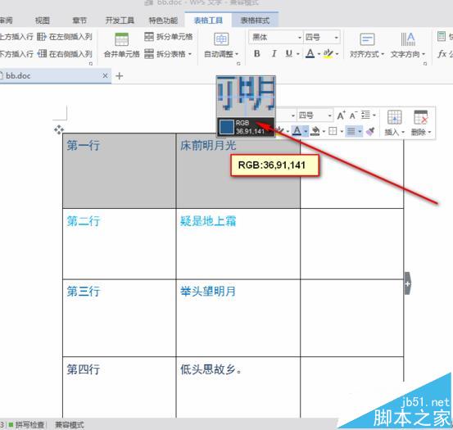453x430 pixels.
Task: Toggle Bold in the ribbon
Action: tap(257, 54)
